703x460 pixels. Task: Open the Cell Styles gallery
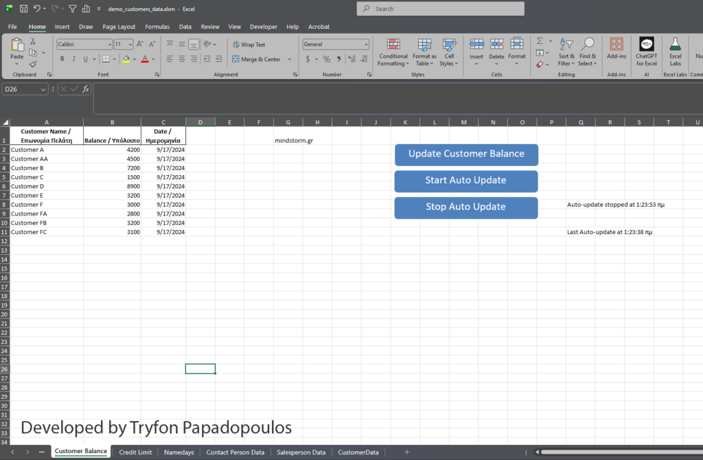[449, 52]
